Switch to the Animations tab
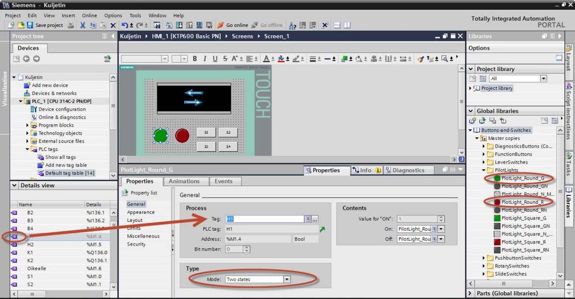 184,181
